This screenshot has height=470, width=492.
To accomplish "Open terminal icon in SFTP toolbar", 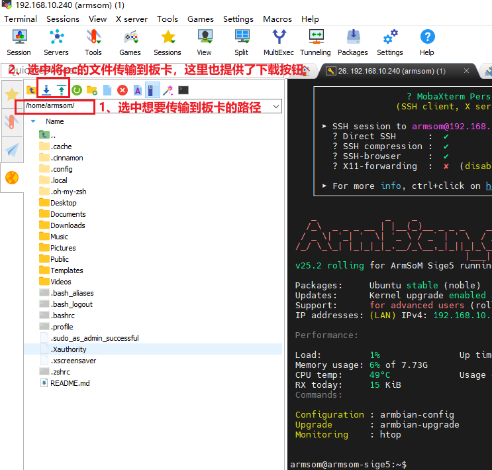I will click(183, 89).
